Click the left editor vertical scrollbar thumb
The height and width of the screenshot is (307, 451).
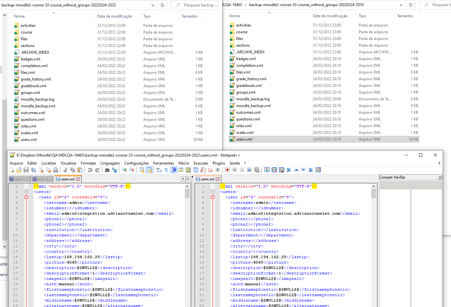[x=187, y=193]
